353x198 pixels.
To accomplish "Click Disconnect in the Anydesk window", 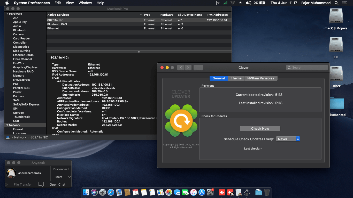I will coord(61,169).
